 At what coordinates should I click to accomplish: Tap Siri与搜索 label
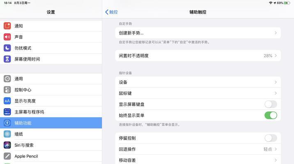(24, 145)
